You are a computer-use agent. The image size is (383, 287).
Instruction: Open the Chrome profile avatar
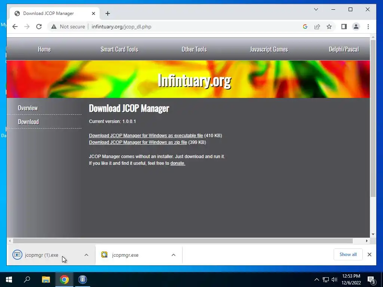(x=356, y=27)
